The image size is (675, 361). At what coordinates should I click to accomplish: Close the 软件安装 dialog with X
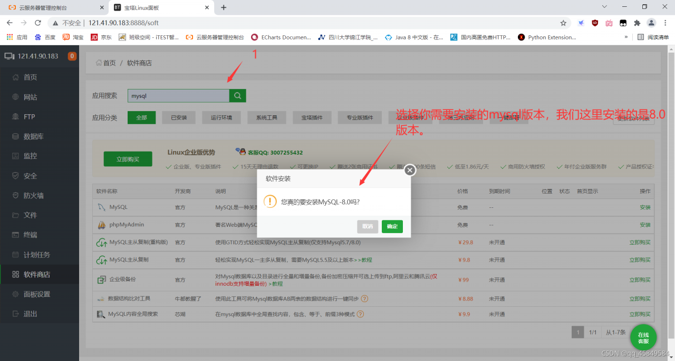pyautogui.click(x=410, y=170)
